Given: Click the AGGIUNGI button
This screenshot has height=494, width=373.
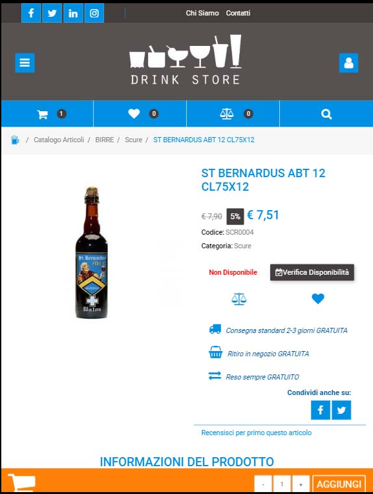Looking at the screenshot, I should pos(339,484).
